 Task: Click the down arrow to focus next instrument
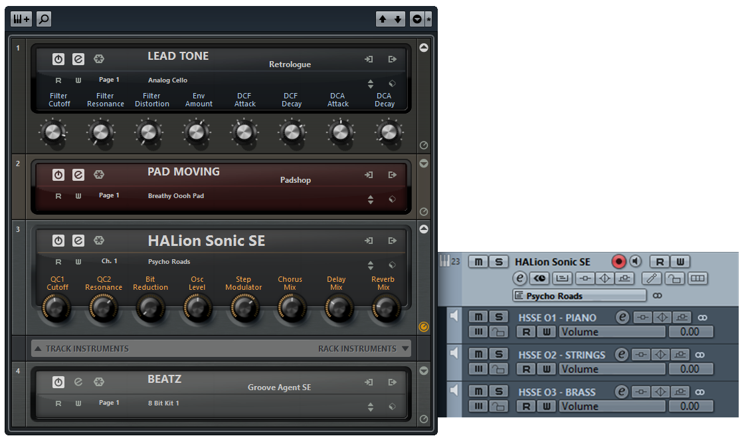398,19
